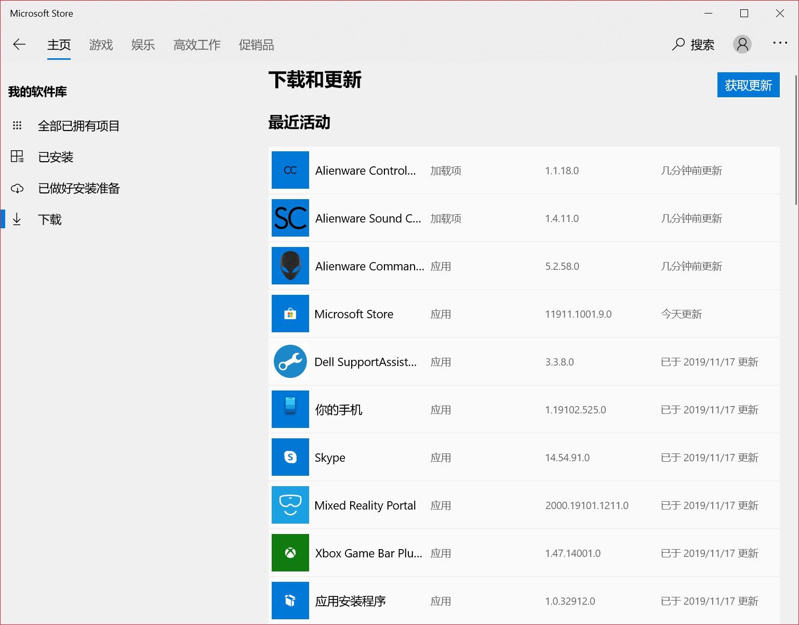Click version number 14.54.91.0
Viewport: 799px width, 625px height.
tap(567, 458)
